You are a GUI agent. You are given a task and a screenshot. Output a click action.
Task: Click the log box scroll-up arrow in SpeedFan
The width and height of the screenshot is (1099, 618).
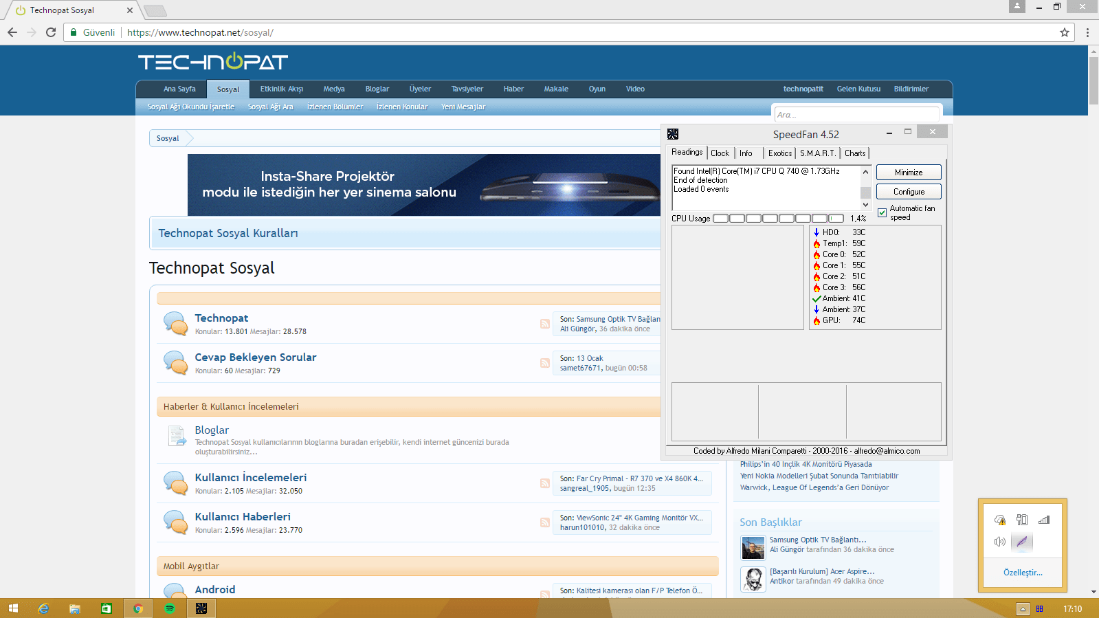(866, 172)
